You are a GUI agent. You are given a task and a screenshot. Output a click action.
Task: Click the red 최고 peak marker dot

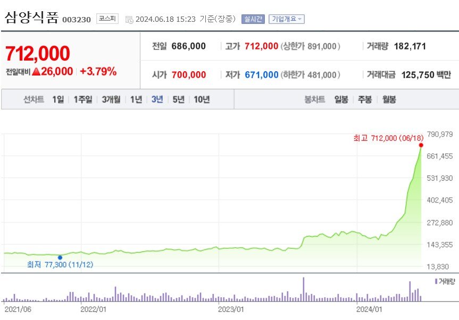point(421,145)
